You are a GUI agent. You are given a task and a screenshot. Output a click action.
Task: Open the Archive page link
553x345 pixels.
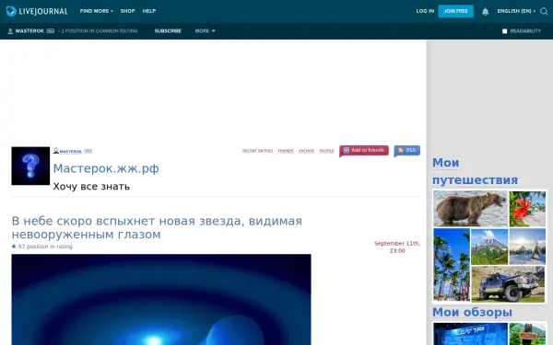click(x=306, y=151)
